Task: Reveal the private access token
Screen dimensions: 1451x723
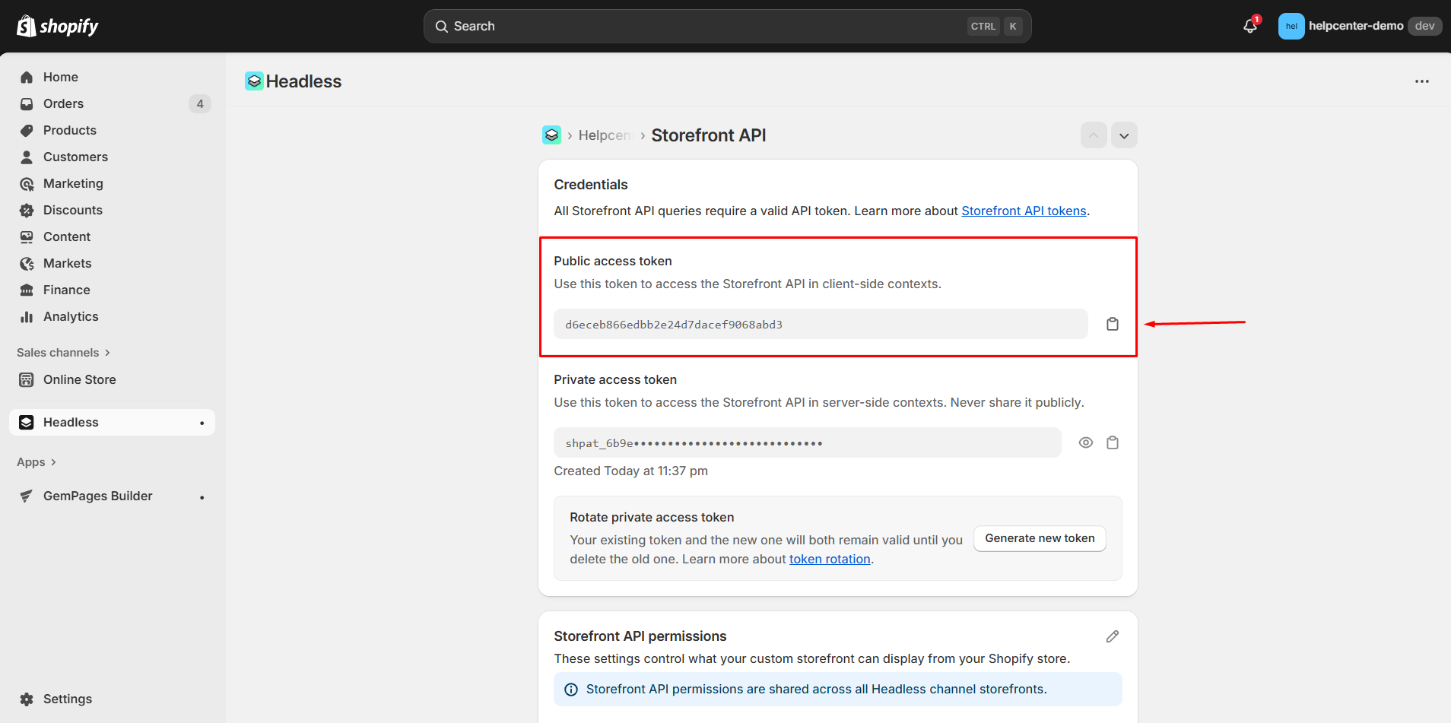Action: (1085, 442)
